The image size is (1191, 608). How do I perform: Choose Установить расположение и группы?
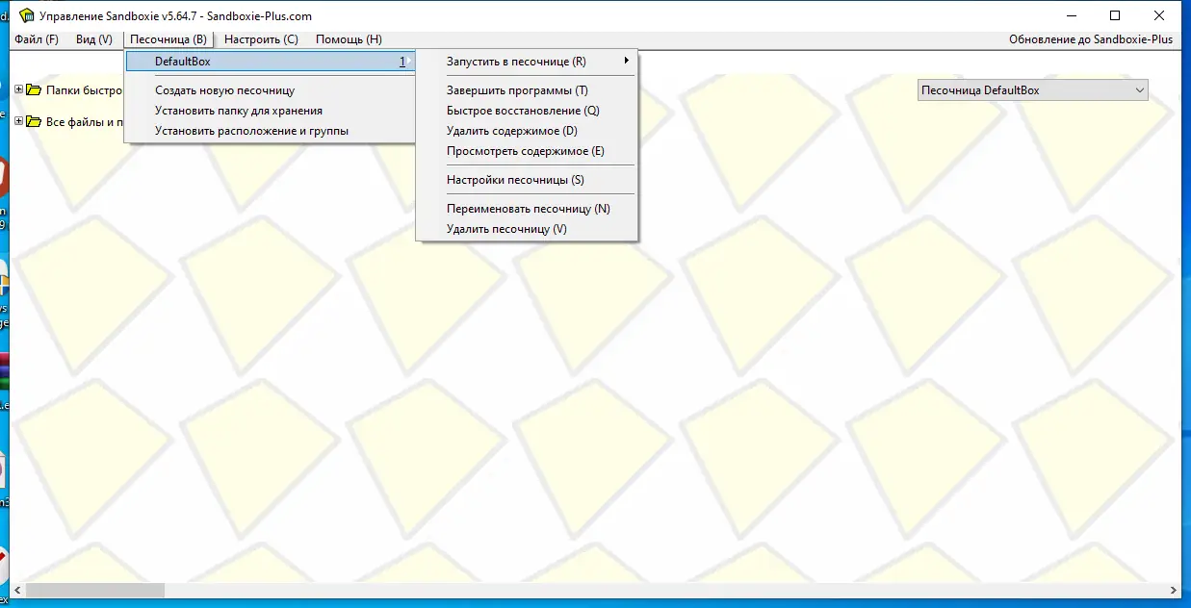251,131
